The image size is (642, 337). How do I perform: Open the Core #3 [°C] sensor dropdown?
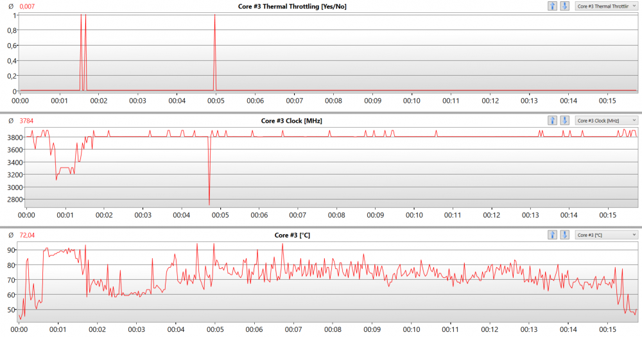(606, 235)
